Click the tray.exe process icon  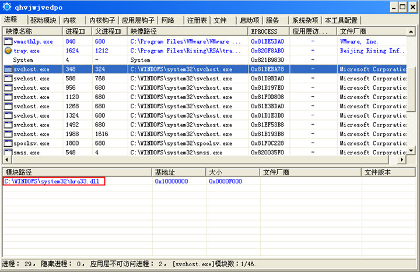[x=8, y=51]
